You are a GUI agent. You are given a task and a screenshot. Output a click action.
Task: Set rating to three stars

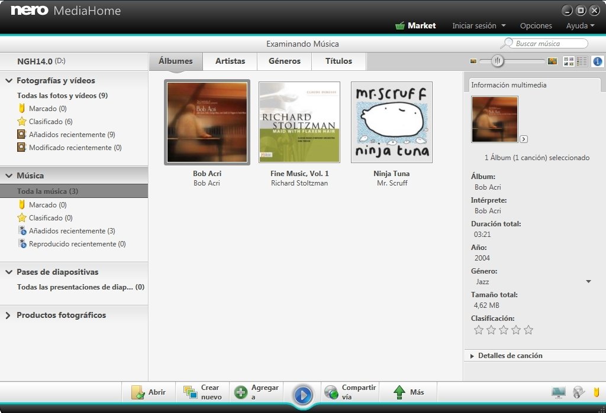click(503, 330)
